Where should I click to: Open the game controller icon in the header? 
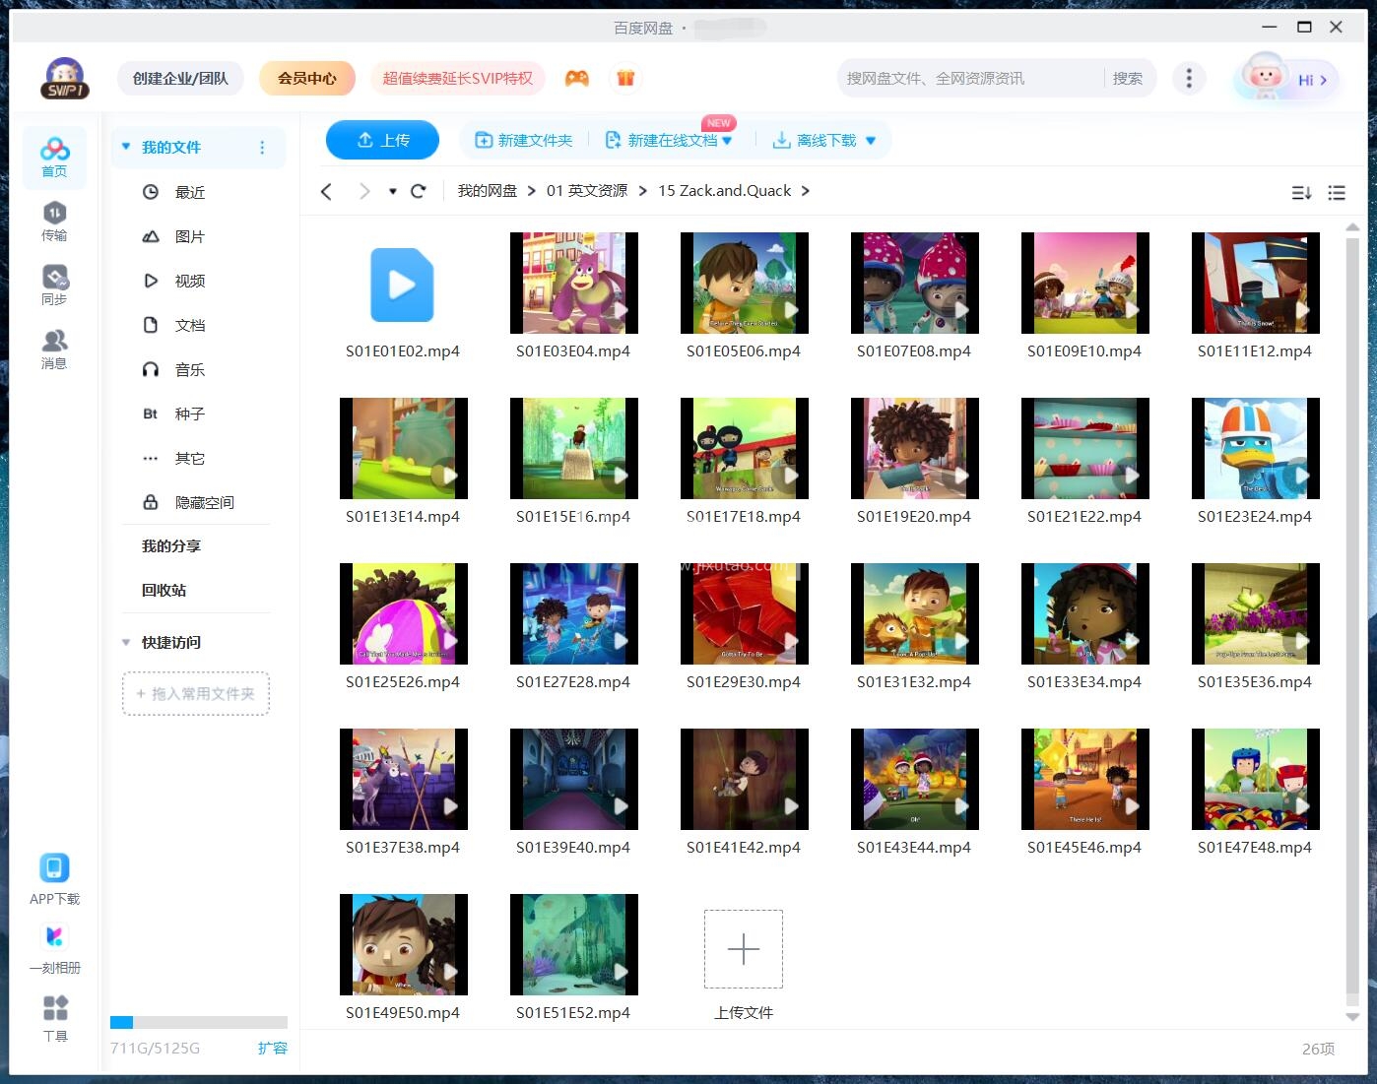coord(578,77)
